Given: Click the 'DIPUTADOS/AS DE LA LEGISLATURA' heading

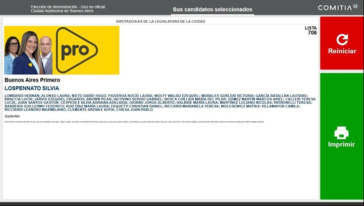Looking at the screenshot, I should coord(161,21).
